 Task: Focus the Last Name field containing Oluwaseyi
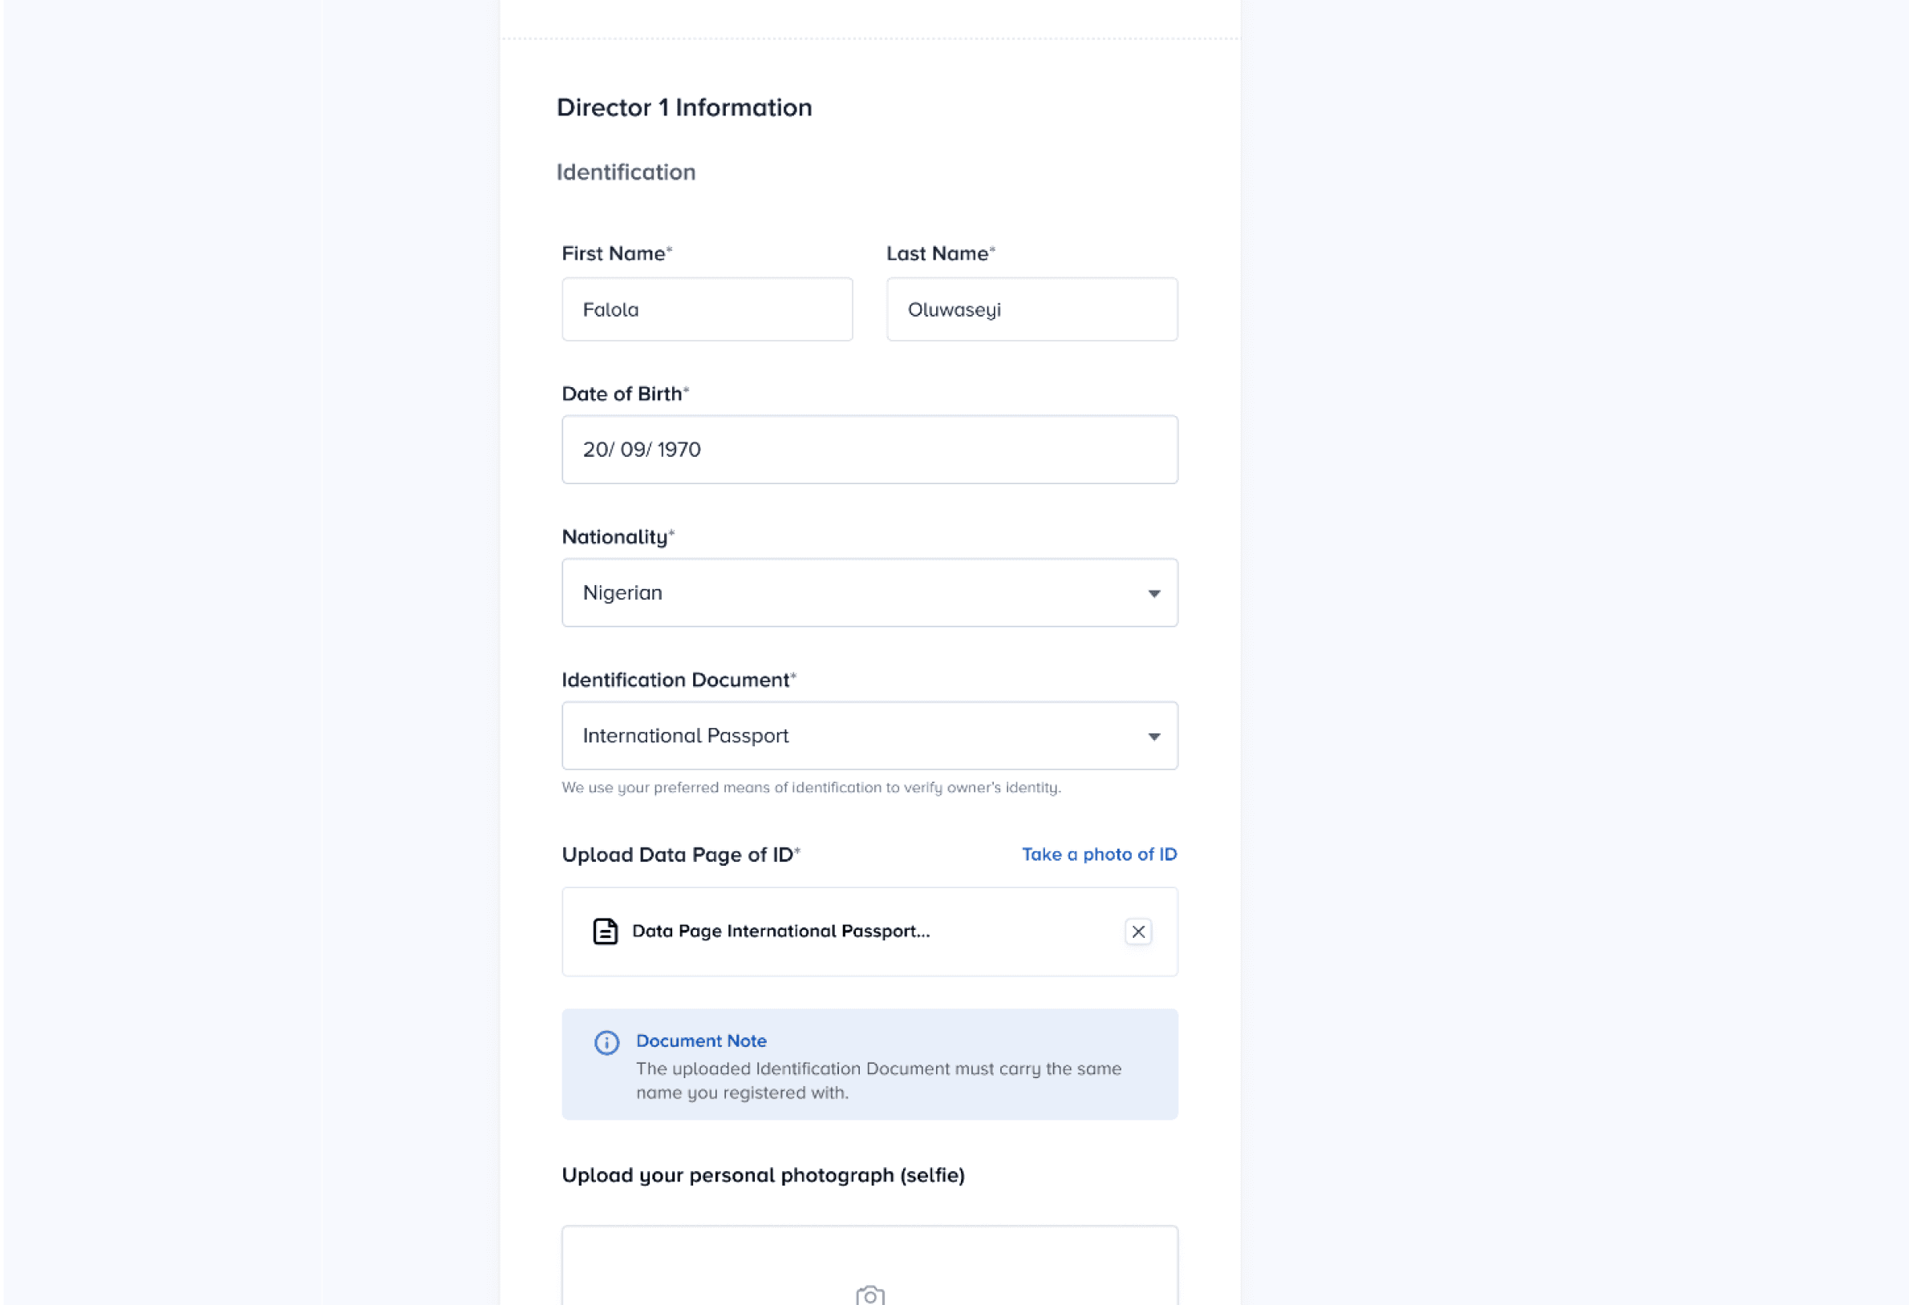tap(1032, 309)
